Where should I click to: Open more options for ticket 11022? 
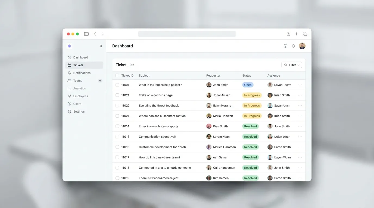[300, 106]
